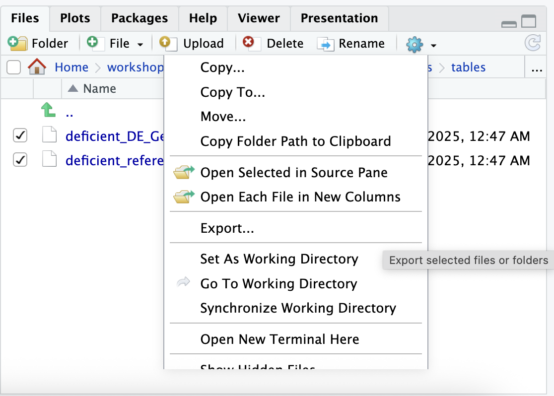Refresh the file listing

click(533, 43)
